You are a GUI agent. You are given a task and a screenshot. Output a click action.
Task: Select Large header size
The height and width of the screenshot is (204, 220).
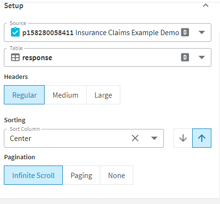point(103,95)
